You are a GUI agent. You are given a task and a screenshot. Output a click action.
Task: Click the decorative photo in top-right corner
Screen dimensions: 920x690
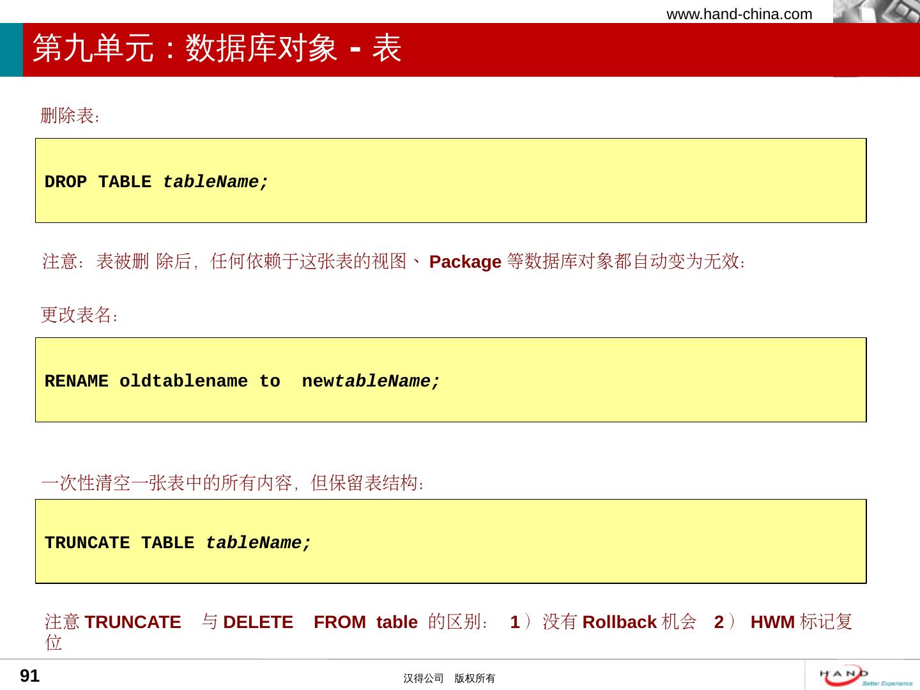pyautogui.click(x=875, y=11)
